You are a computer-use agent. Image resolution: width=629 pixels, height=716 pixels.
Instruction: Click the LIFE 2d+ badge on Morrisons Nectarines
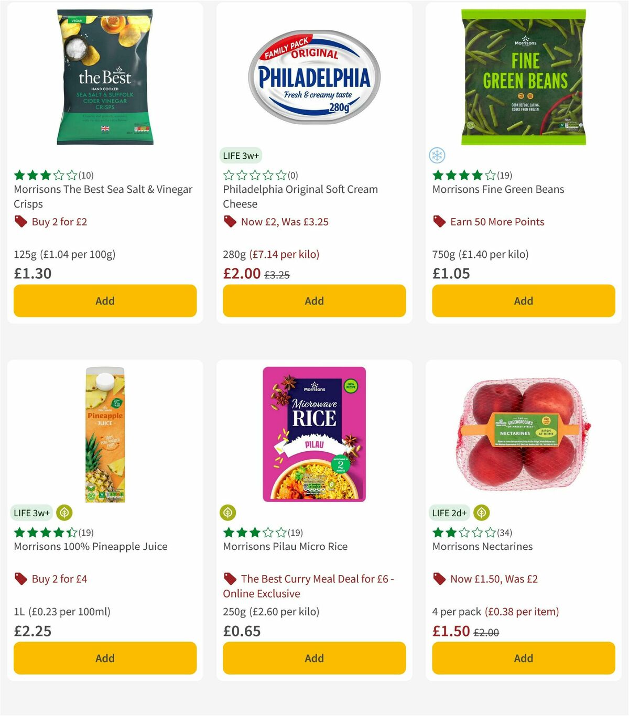pyautogui.click(x=449, y=513)
